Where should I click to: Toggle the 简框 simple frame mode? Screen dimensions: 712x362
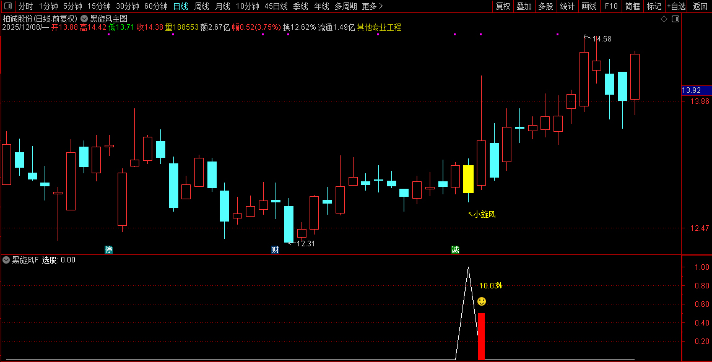pos(633,6)
